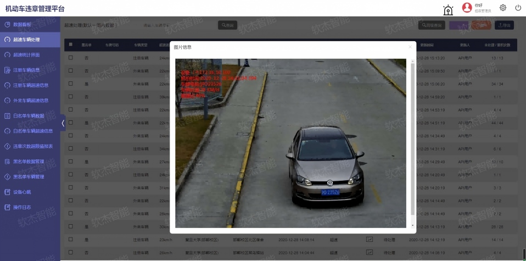Click the power logout icon
This screenshot has height=261, width=526.
tap(518, 8)
